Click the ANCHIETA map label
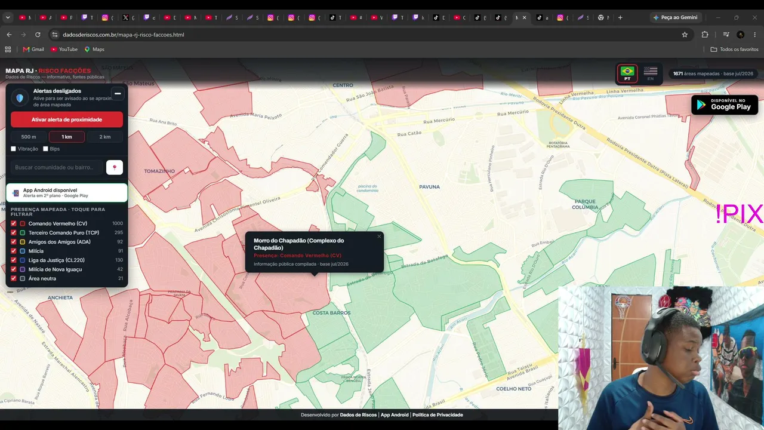 [60, 297]
